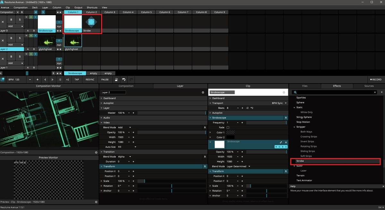
Task: Click the redo arrow in the BPM bar
Action: (x=131, y=79)
